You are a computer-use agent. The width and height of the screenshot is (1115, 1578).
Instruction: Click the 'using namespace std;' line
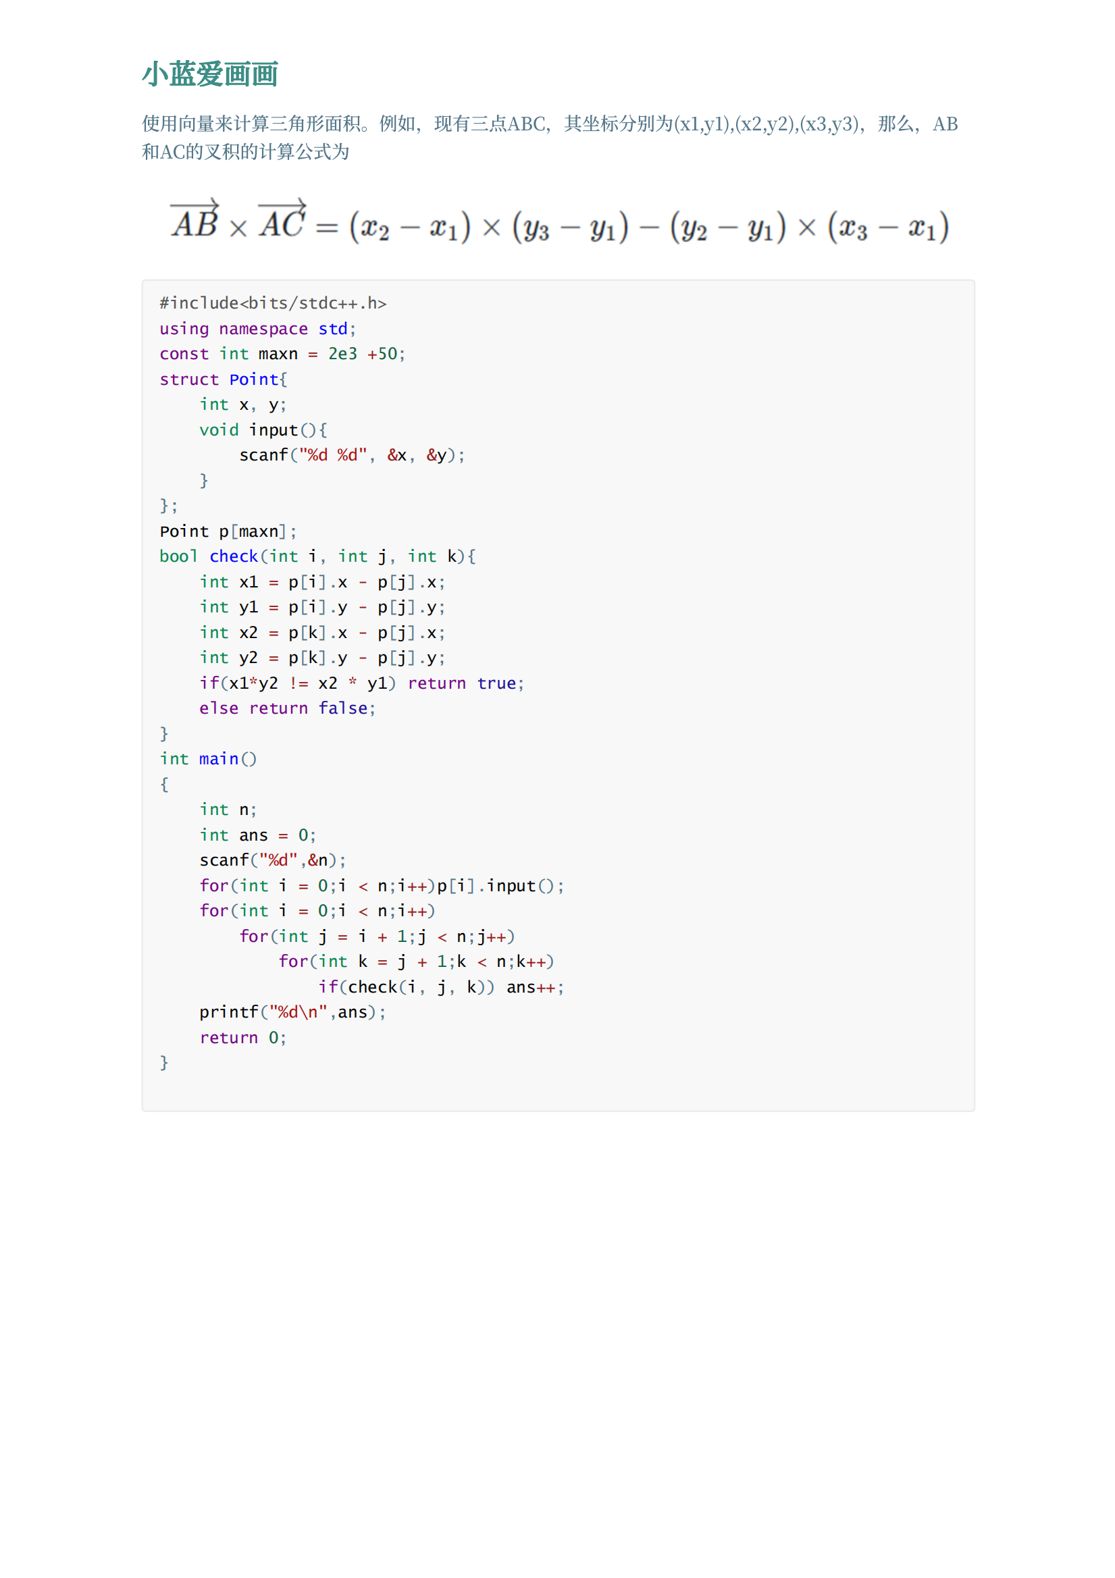point(258,329)
